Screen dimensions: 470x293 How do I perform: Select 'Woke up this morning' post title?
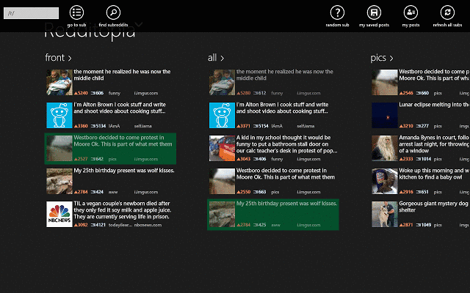pos(434,174)
